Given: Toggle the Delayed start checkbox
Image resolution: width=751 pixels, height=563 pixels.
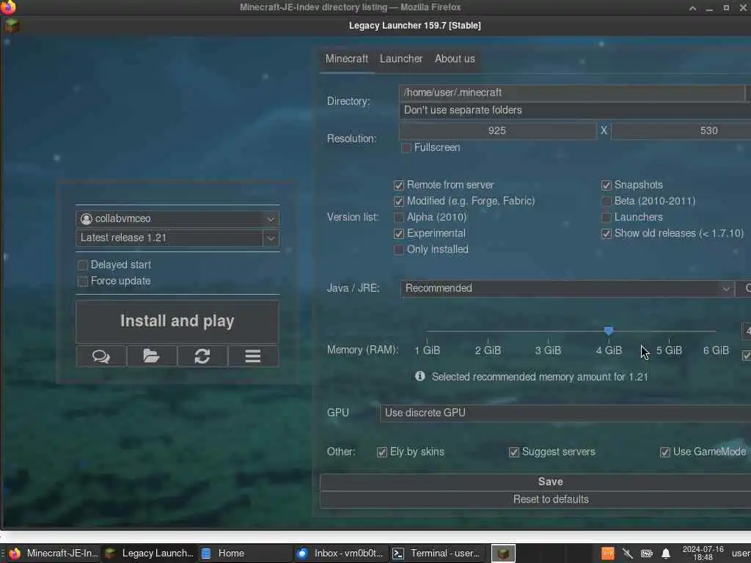Looking at the screenshot, I should (x=83, y=265).
